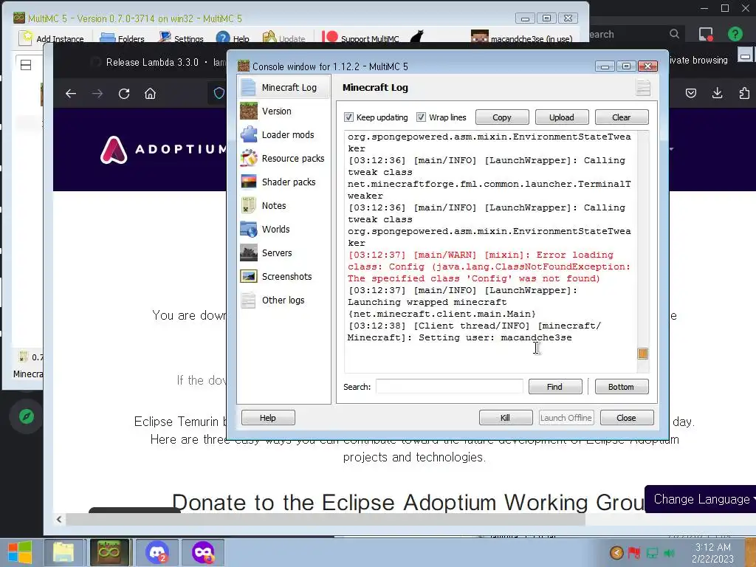
Task: Click the shield tracking protection icon
Action: [219, 93]
